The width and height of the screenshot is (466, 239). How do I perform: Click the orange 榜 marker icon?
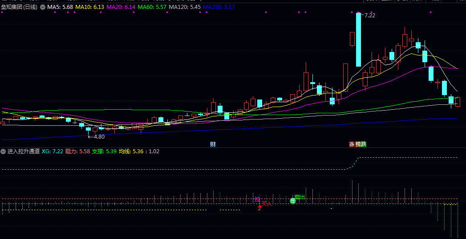click(358, 144)
